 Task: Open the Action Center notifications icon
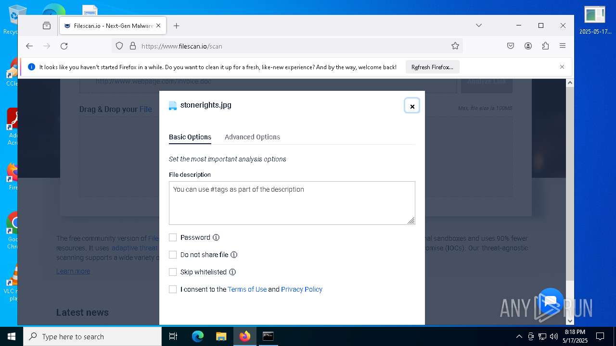pos(600,336)
